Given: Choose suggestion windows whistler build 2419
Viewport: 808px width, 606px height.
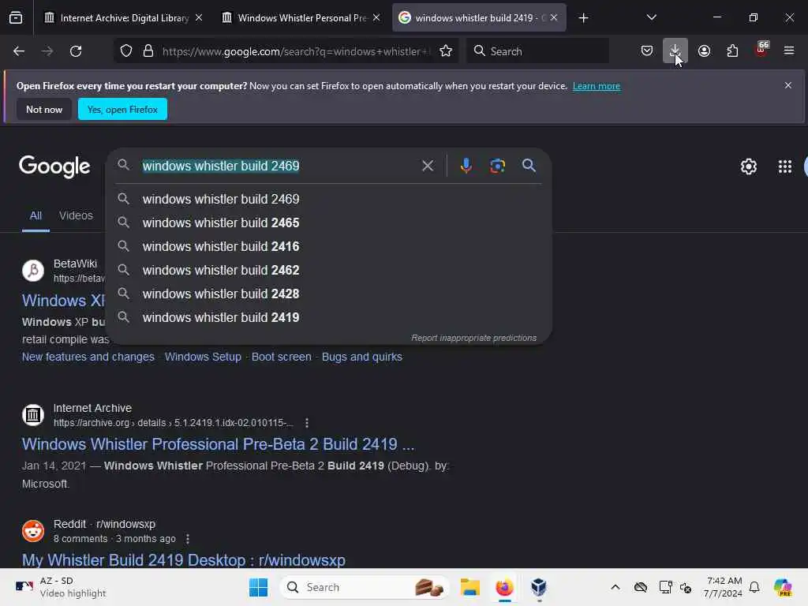Looking at the screenshot, I should [328, 317].
